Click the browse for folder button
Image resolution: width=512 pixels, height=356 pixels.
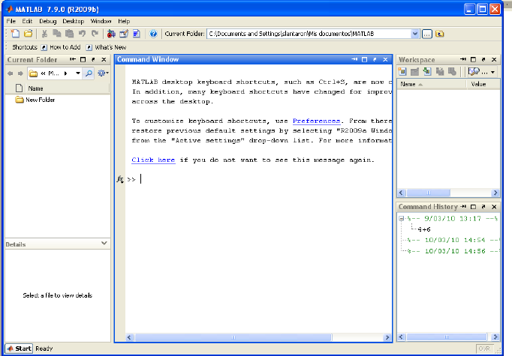(x=426, y=34)
